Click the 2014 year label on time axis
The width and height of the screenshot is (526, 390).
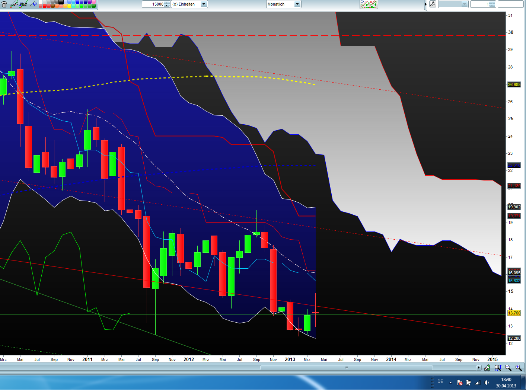(391, 359)
